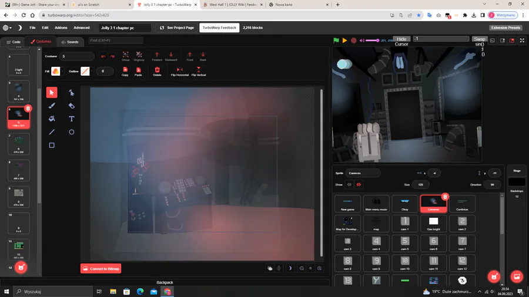Viewport: 529px width, 297px height.
Task: Move selection Backward one layer
Action: [171, 56]
